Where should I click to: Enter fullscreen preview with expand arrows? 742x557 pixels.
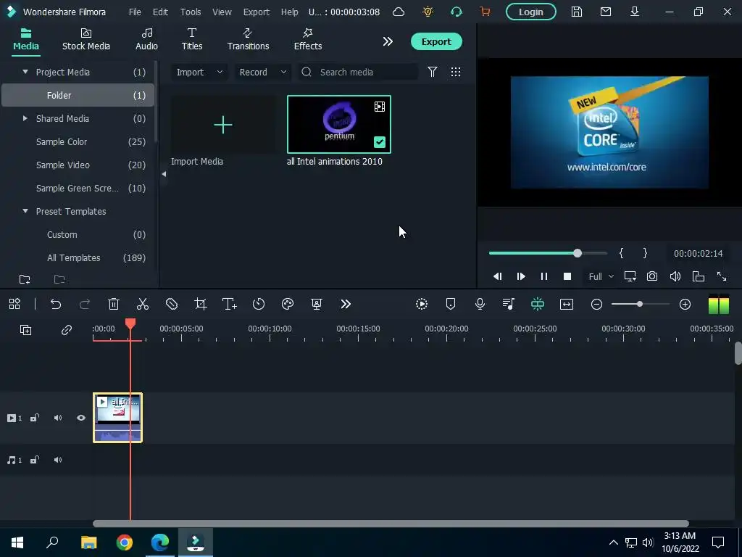click(722, 276)
